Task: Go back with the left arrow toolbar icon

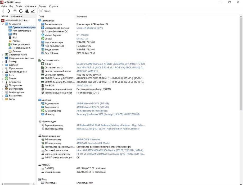Action: coord(3,11)
